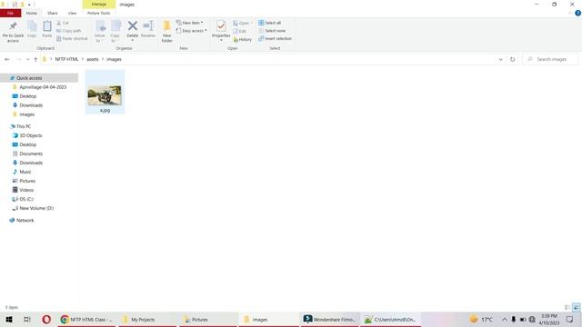This screenshot has width=582, height=327.
Task: Open the New item dropdown
Action: [190, 23]
